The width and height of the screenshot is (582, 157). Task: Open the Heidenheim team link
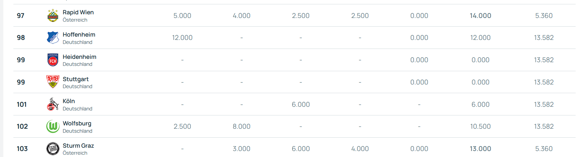click(x=79, y=57)
